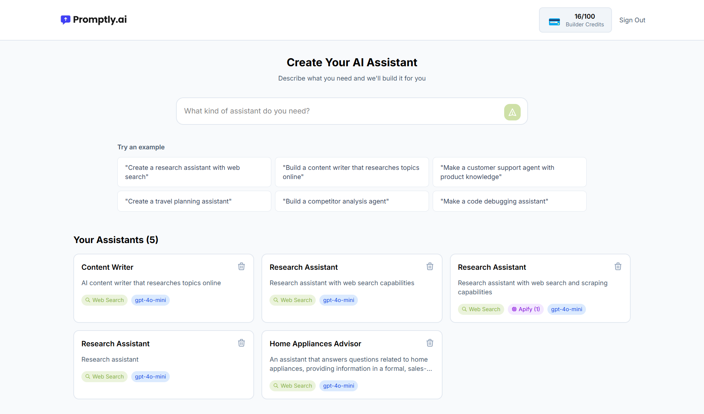
Task: Click the Promptly.ai logo icon
Action: pos(65,20)
